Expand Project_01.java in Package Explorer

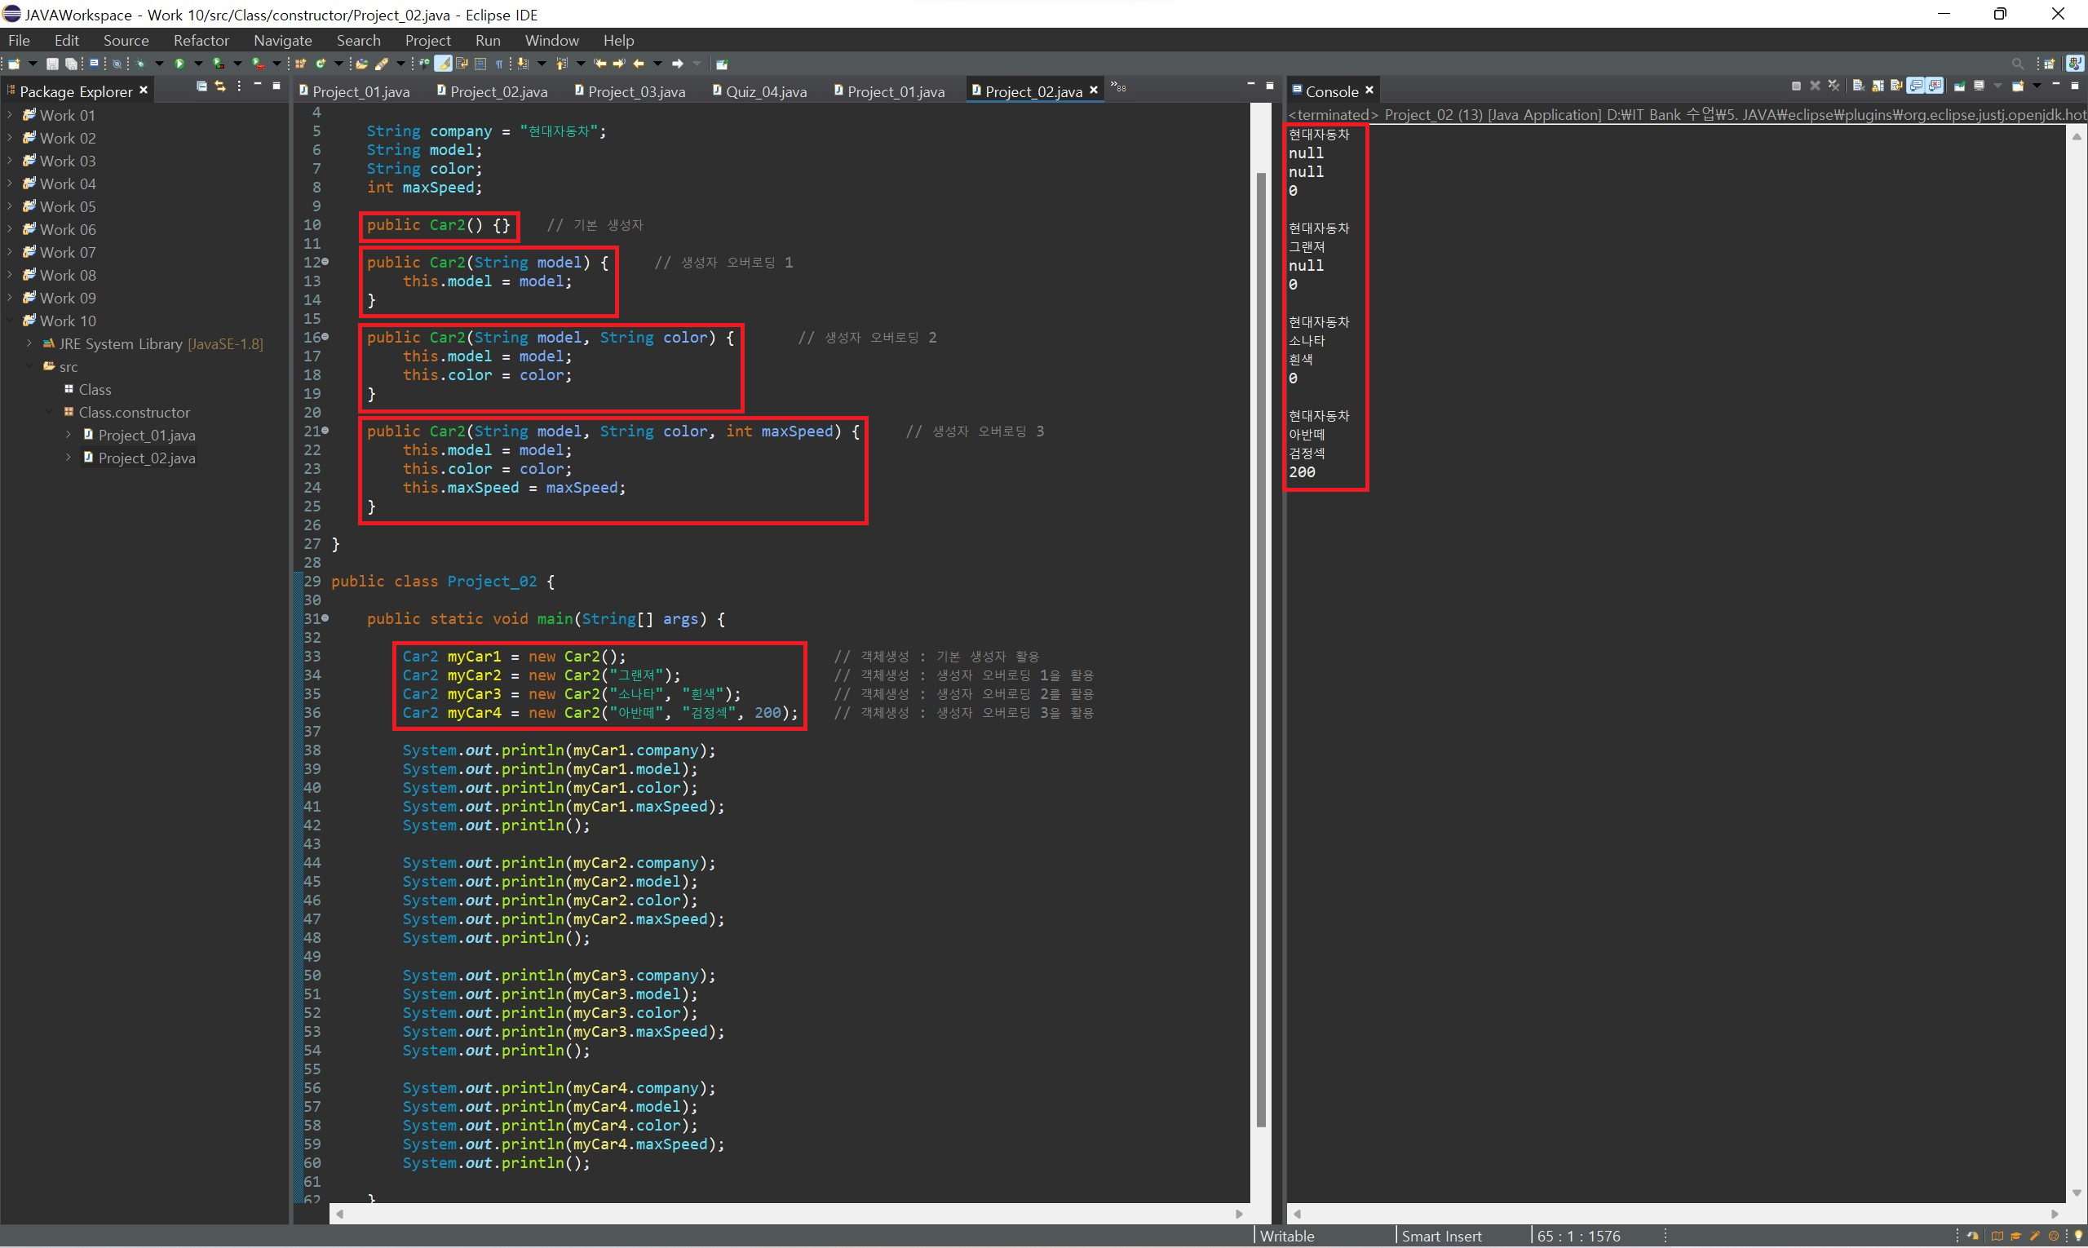pos(69,436)
